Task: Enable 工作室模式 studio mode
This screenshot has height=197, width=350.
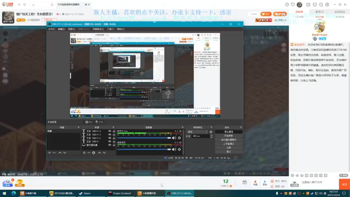Action: [228, 144]
